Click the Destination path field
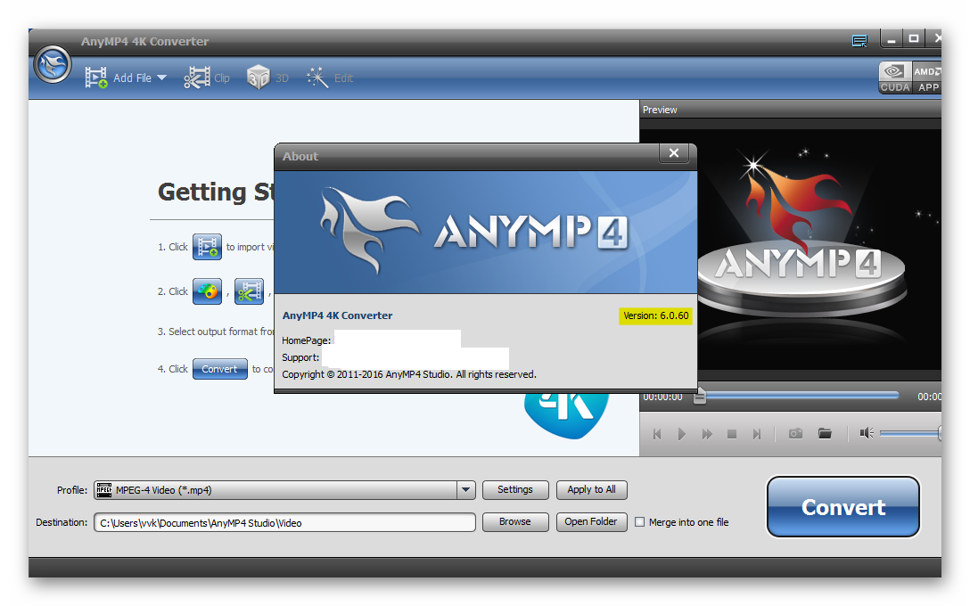Image resolution: width=970 pixels, height=606 pixels. [284, 522]
